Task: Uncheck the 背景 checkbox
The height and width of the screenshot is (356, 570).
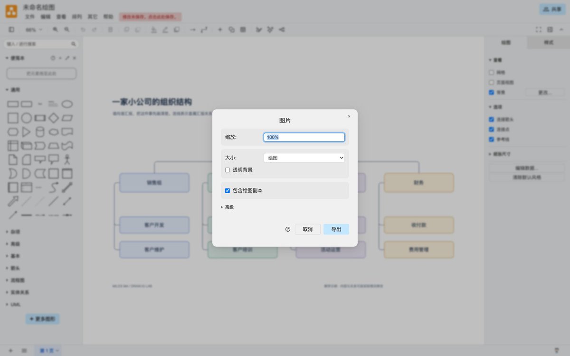Action: point(492,93)
